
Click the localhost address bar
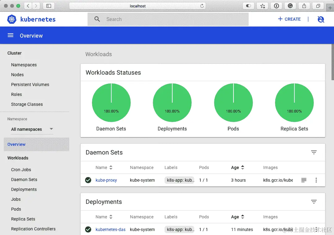tap(138, 6)
